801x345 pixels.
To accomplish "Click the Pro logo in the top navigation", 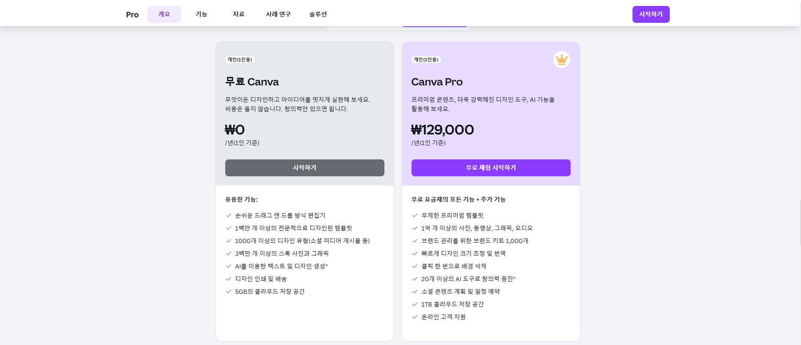I will point(132,14).
